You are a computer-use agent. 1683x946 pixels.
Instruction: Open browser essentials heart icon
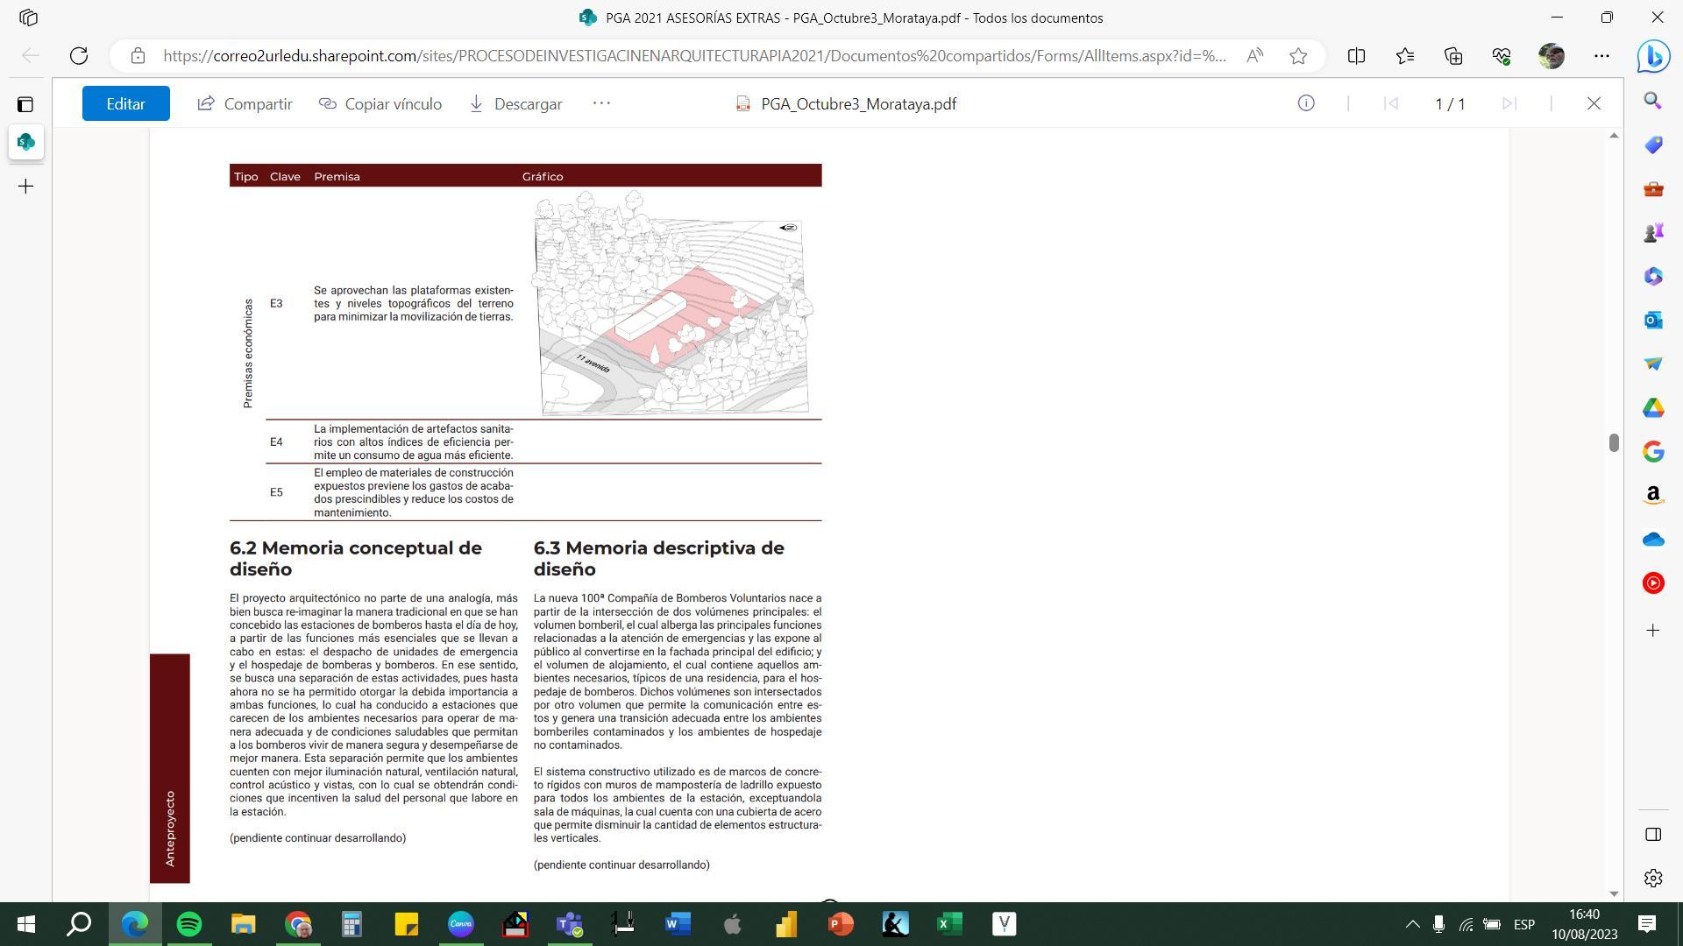pyautogui.click(x=1502, y=56)
